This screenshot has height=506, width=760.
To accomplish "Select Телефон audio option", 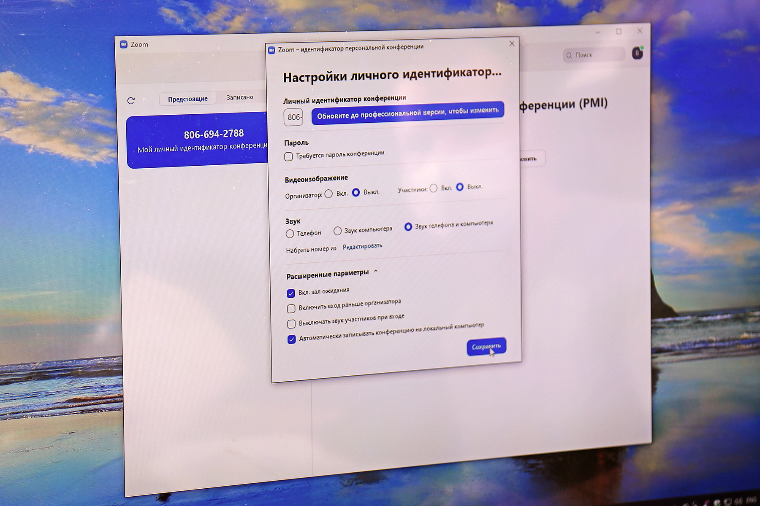I will [290, 234].
